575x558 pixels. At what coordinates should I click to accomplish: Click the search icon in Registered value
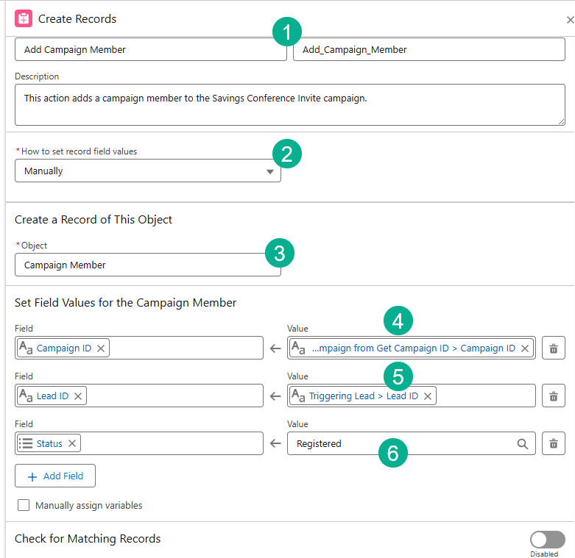tap(522, 444)
